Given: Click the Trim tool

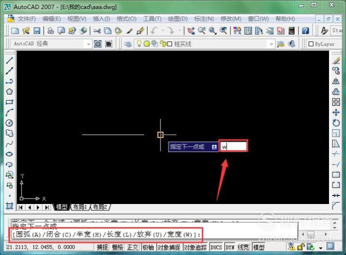Looking at the screenshot, I should click(x=336, y=154).
